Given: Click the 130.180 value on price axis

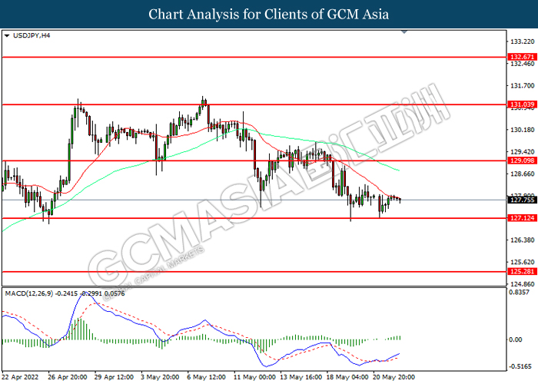Looking at the screenshot, I should 522,130.
